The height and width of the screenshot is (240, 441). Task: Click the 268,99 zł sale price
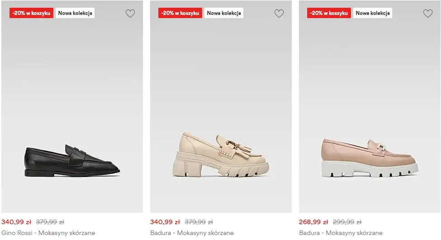pos(313,222)
